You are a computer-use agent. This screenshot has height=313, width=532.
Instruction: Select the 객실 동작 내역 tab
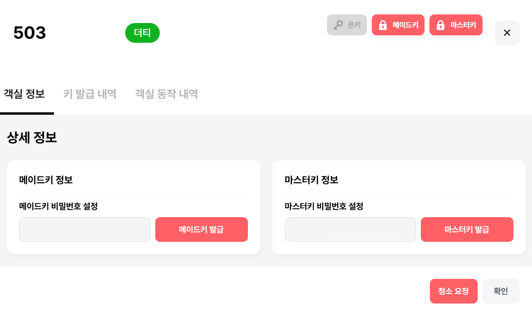166,94
